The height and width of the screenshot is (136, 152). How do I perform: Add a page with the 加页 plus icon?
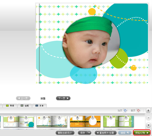pyautogui.click(x=125, y=111)
